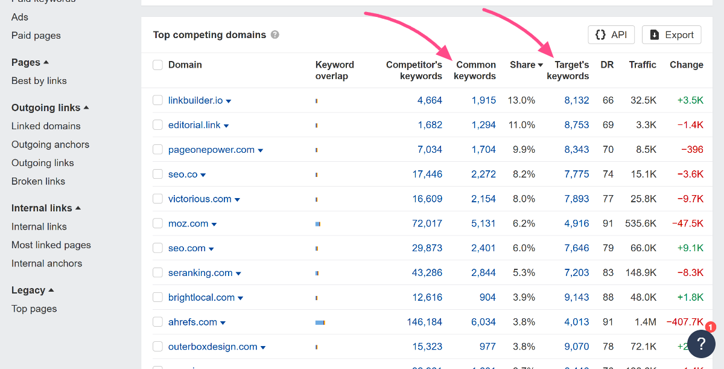This screenshot has width=724, height=369.
Task: Click the keyword overlap bar for linkbuilder.io
Action: pyautogui.click(x=316, y=101)
